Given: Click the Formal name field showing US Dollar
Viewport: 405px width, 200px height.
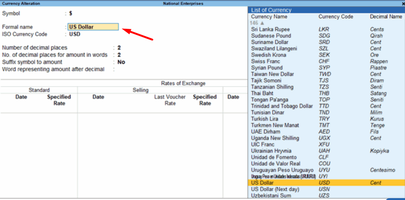Looking at the screenshot, I should [x=93, y=27].
